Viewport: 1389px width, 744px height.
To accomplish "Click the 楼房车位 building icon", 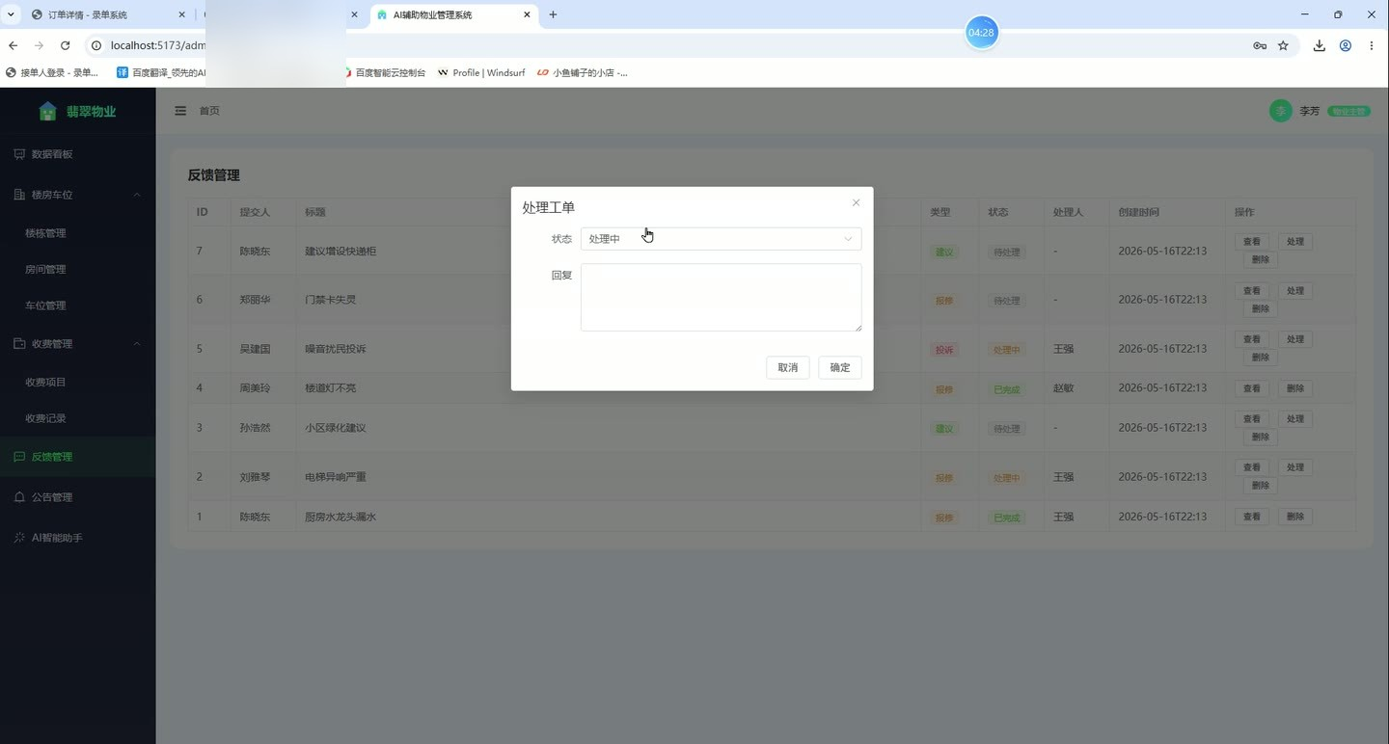I will [x=19, y=195].
